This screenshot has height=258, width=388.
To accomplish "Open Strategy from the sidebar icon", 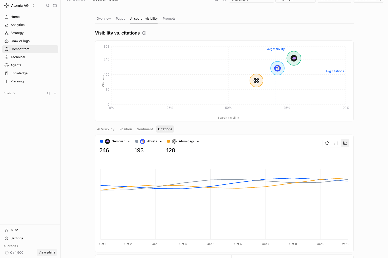I will [7, 33].
